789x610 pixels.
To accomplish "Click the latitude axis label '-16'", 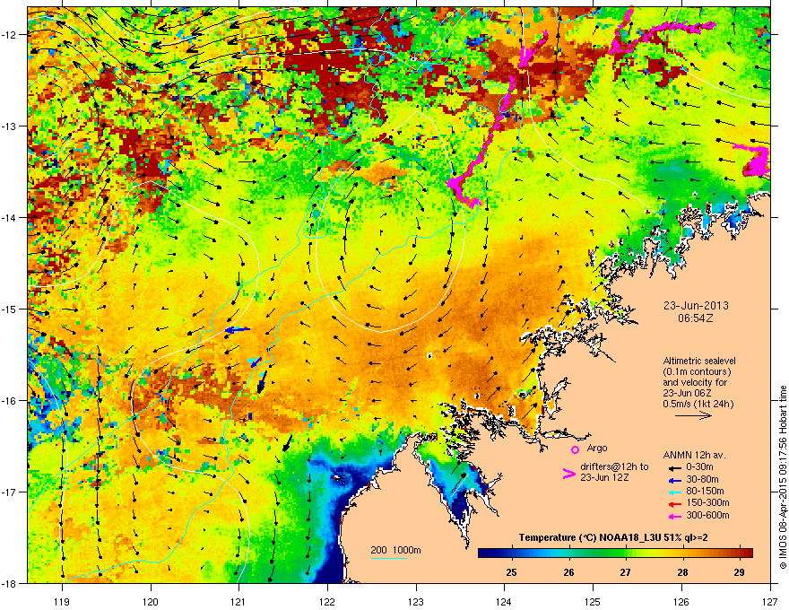I will [9, 401].
